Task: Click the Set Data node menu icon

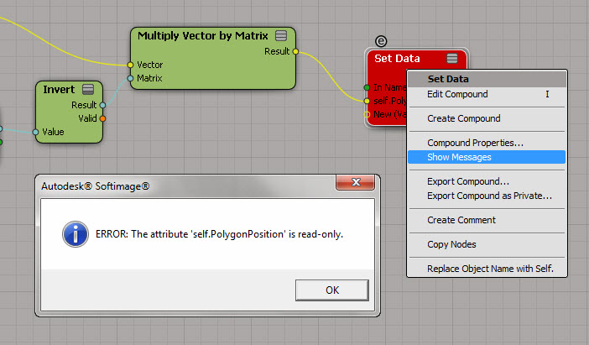Action: click(x=452, y=58)
